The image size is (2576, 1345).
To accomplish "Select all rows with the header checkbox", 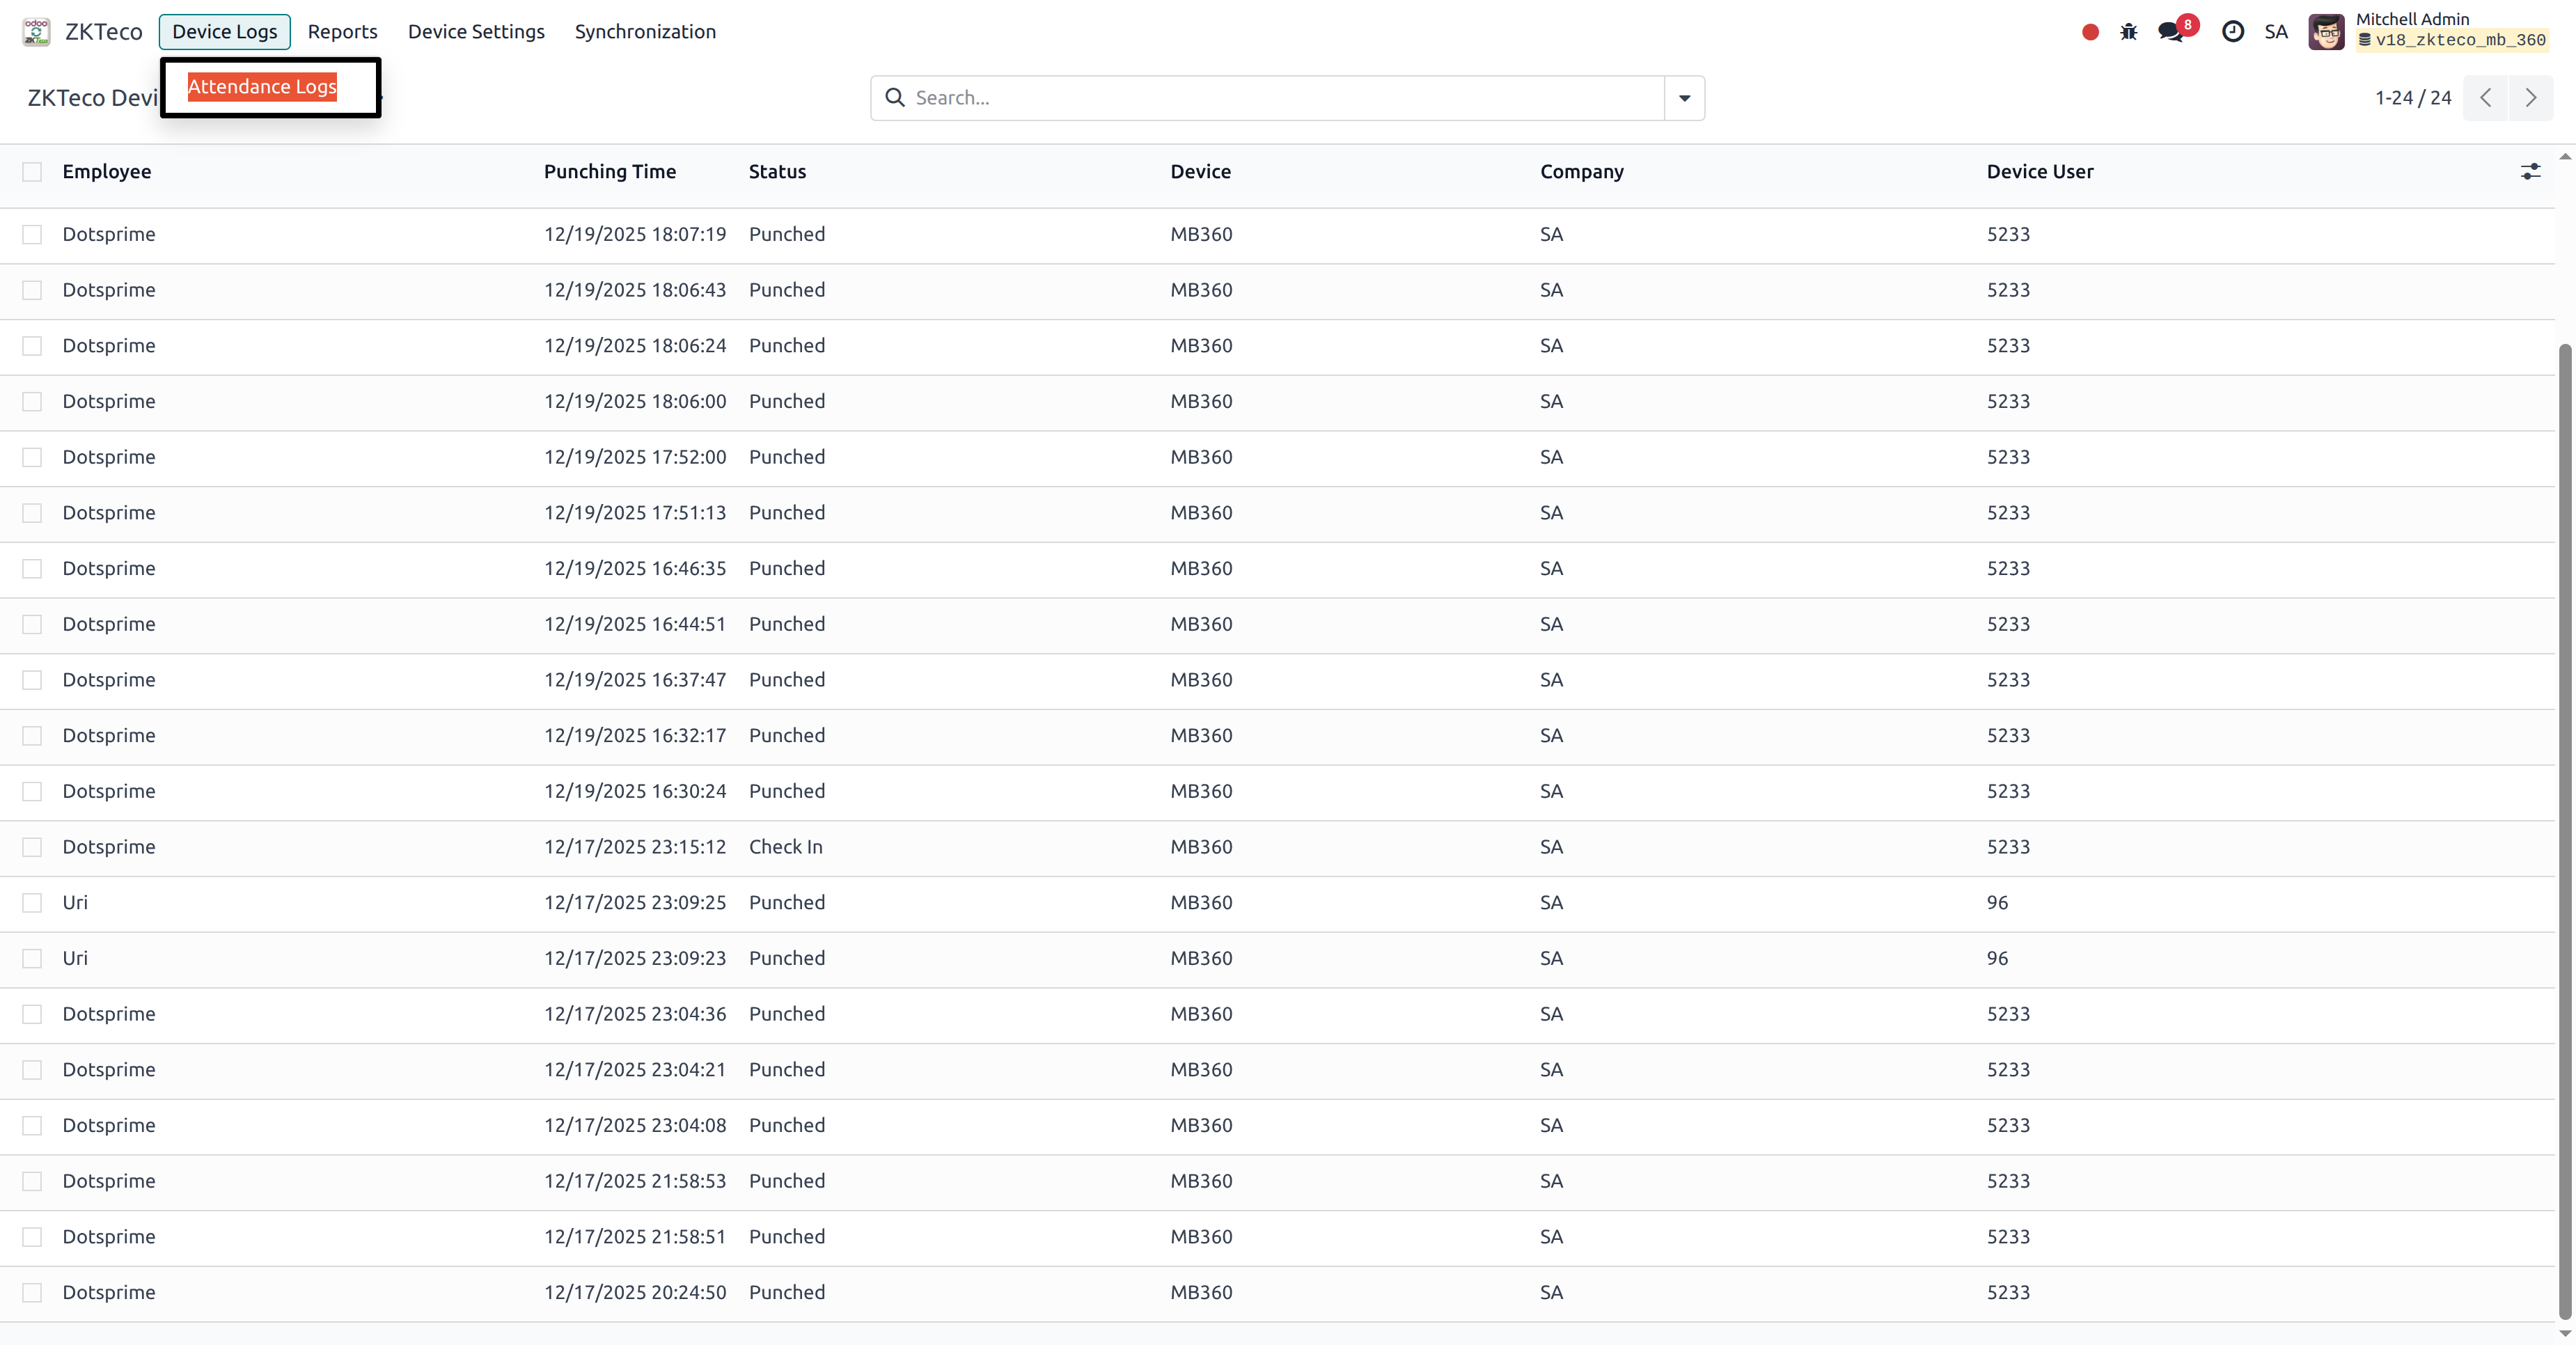I will click(32, 171).
